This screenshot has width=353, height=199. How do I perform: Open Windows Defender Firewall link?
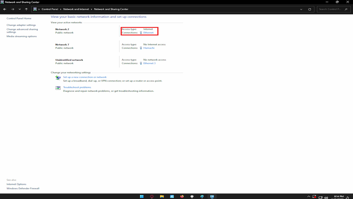pyautogui.click(x=23, y=188)
